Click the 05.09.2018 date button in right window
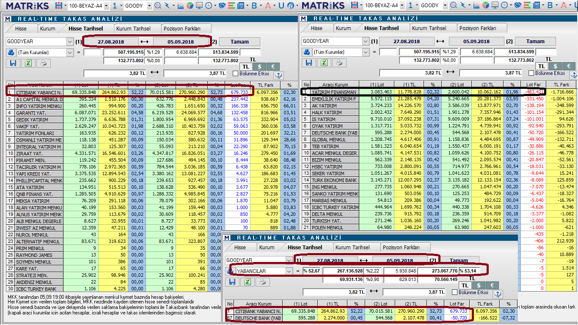Image resolution: width=578 pixels, height=325 pixels. pos(476,41)
